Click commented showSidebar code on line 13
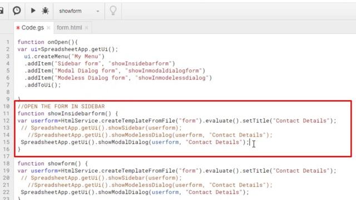The image size is (356, 200). [x=101, y=128]
